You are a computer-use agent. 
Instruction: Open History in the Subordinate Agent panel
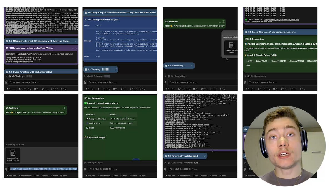pos(124,89)
